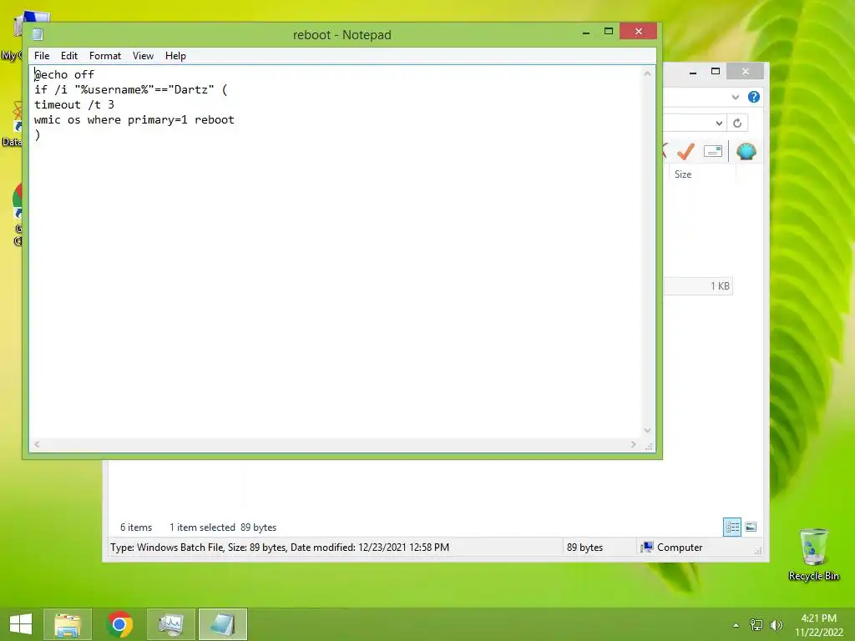This screenshot has height=641, width=855.
Task: Click the Notepad horizontal scrollbar left arrow
Action: click(37, 444)
